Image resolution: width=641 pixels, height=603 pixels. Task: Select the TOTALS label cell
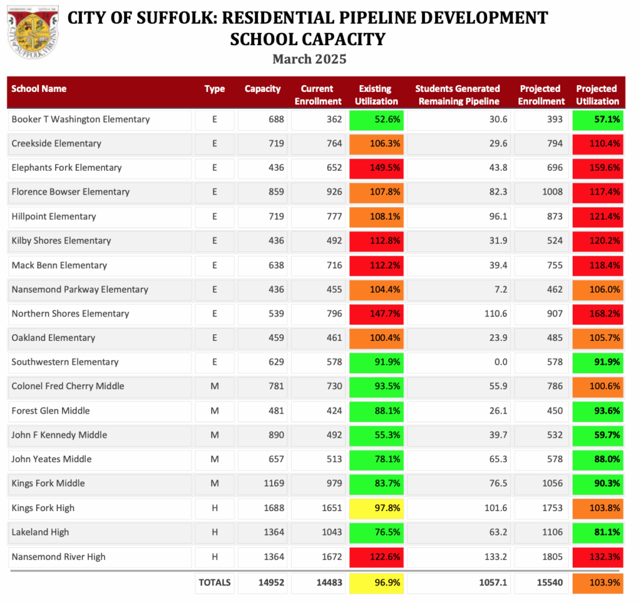click(x=215, y=582)
